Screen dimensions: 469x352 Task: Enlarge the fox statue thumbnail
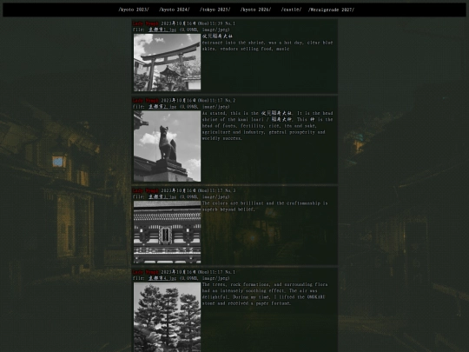coord(168,146)
